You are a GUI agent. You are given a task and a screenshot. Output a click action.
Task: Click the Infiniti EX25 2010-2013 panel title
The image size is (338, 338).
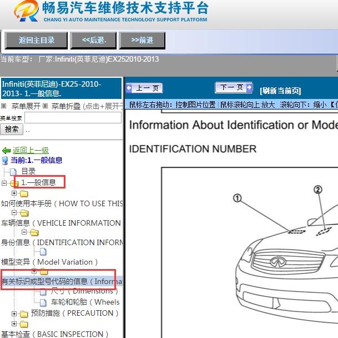(62, 88)
